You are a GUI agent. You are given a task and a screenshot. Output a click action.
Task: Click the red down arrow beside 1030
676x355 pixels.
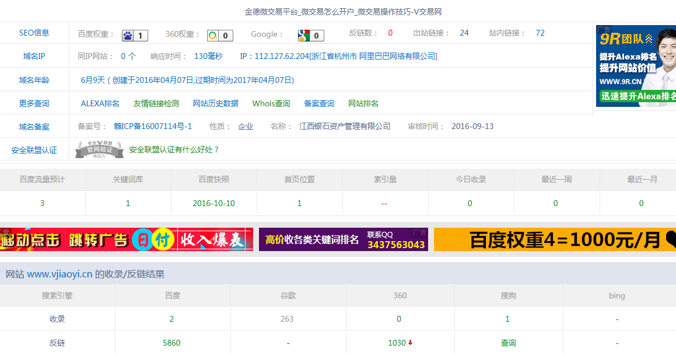(x=411, y=343)
